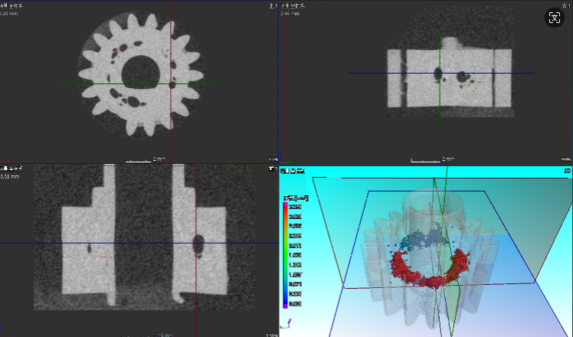Click the top-right corner indicator of gear slice pane
This screenshot has height=337, width=573.
(x=271, y=6)
